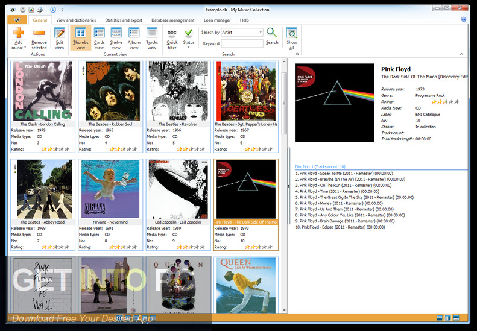
Task: Open the Help tab
Action: [x=244, y=20]
